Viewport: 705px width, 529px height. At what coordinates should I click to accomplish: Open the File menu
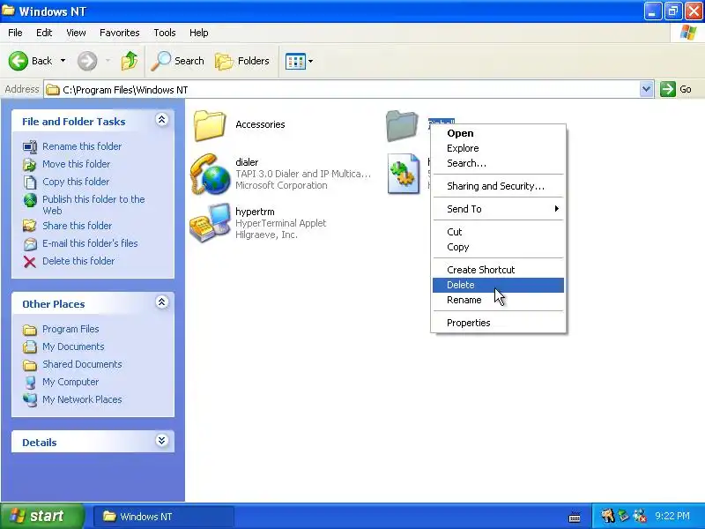15,33
